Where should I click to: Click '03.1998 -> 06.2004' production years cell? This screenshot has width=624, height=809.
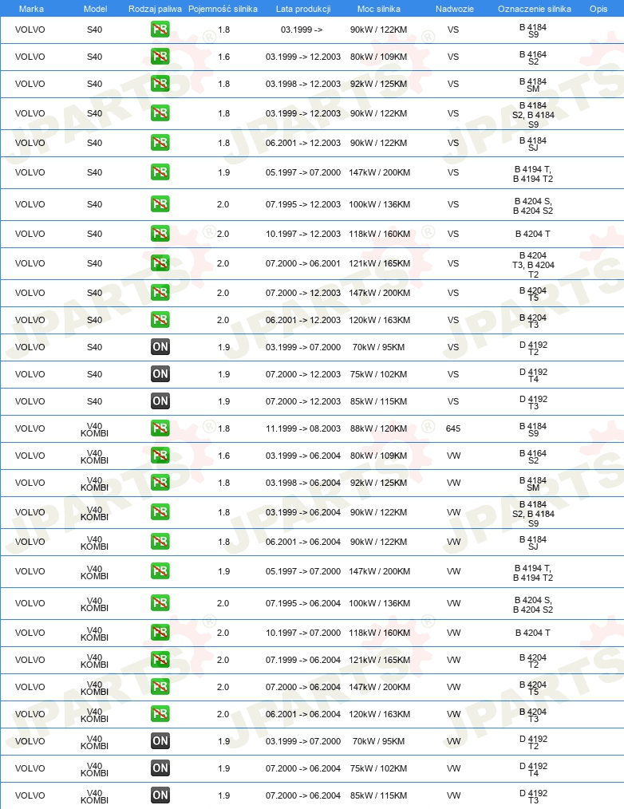tap(303, 483)
